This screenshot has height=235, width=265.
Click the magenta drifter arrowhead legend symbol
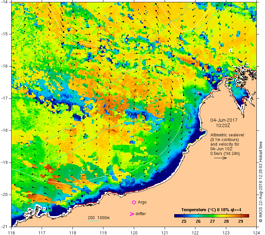point(132,214)
